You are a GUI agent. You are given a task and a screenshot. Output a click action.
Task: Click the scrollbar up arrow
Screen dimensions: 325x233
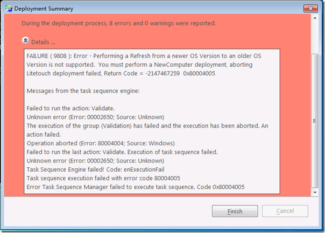click(x=315, y=18)
